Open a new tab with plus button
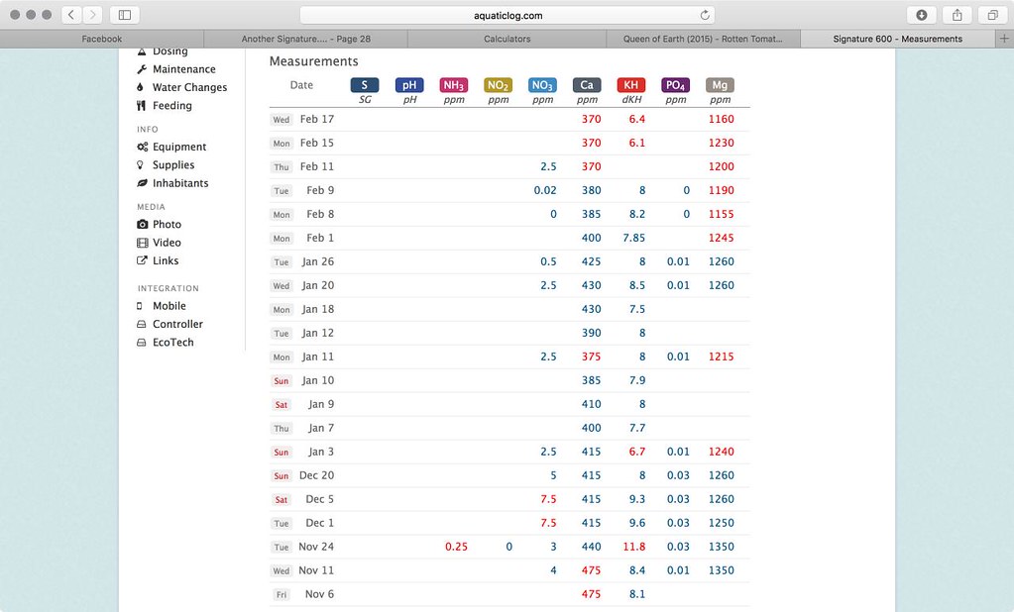 click(x=1005, y=39)
